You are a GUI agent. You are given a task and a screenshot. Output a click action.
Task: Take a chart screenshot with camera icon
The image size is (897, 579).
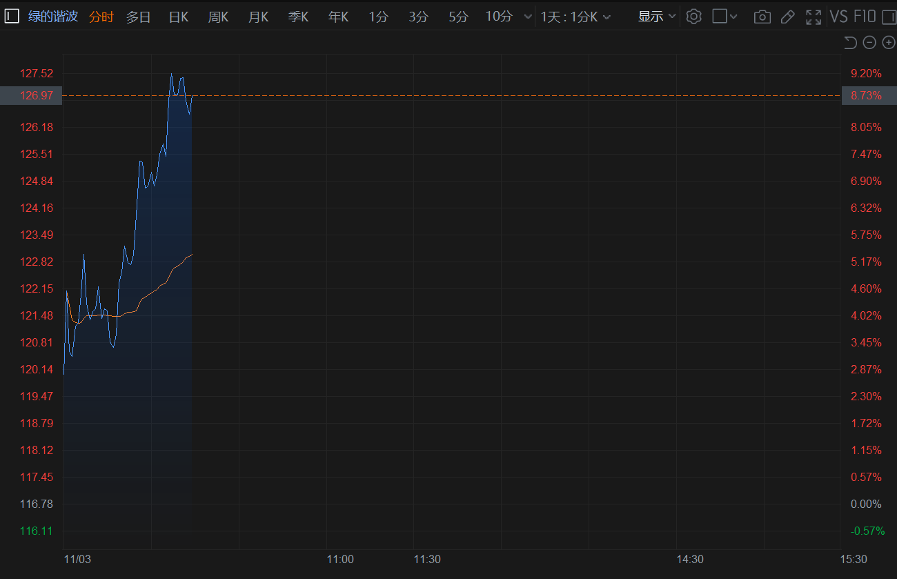pos(762,17)
